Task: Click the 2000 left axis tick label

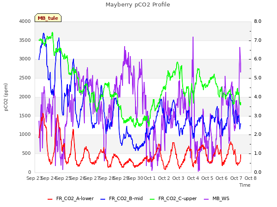Action: 25,97
